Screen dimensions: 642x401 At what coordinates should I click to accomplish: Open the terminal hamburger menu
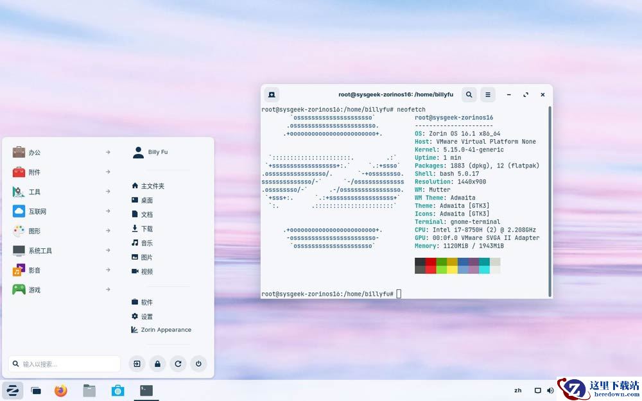pyautogui.click(x=488, y=94)
